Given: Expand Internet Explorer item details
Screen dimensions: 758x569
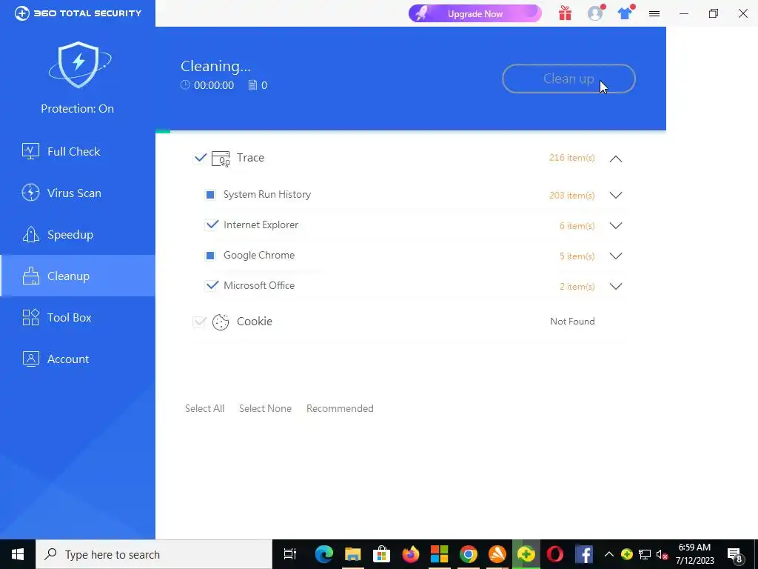Looking at the screenshot, I should [x=615, y=225].
